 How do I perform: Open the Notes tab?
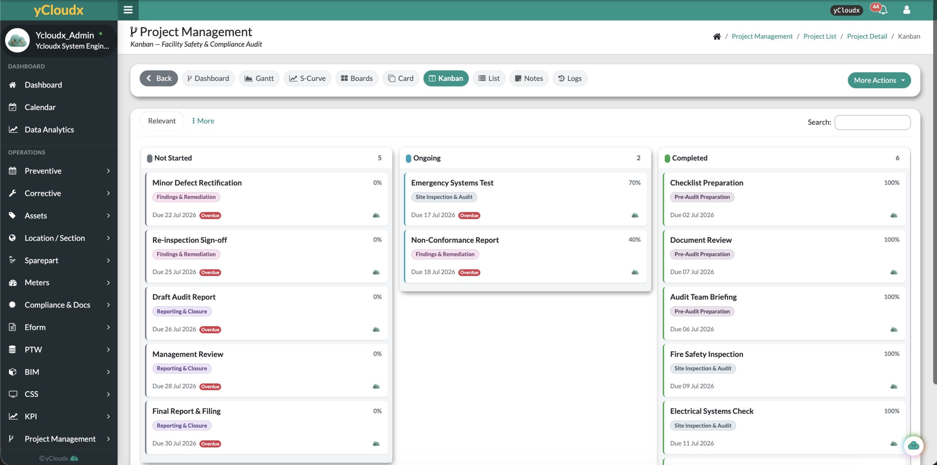pos(529,78)
